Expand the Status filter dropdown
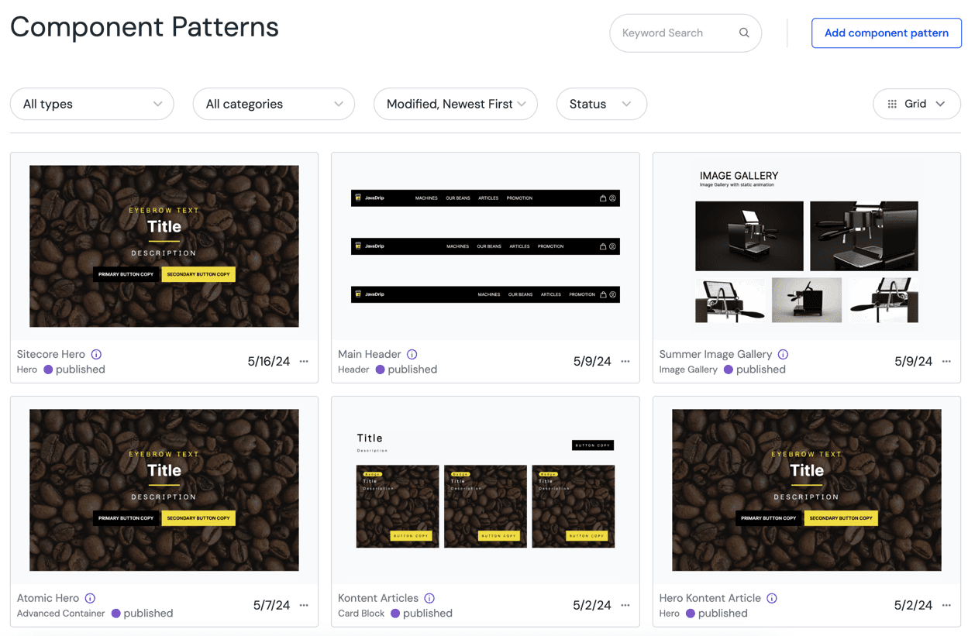 tap(601, 104)
